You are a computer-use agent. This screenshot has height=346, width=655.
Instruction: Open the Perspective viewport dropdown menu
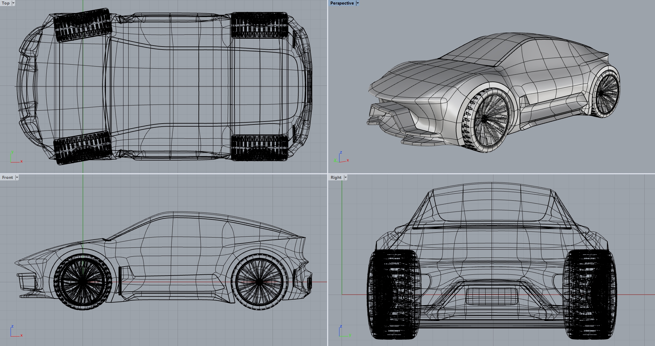[x=358, y=3]
